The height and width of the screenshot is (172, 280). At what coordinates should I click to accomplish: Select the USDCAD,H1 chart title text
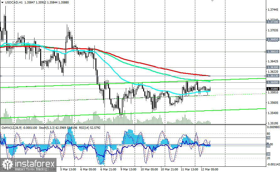point(13,2)
